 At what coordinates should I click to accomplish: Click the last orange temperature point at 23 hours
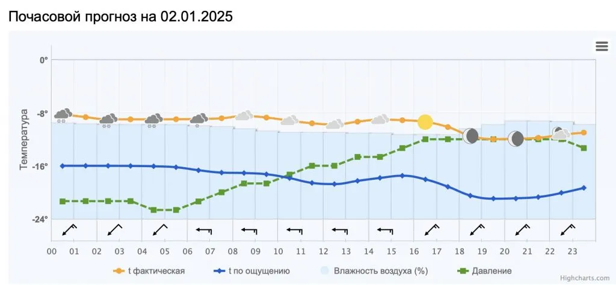coord(584,132)
